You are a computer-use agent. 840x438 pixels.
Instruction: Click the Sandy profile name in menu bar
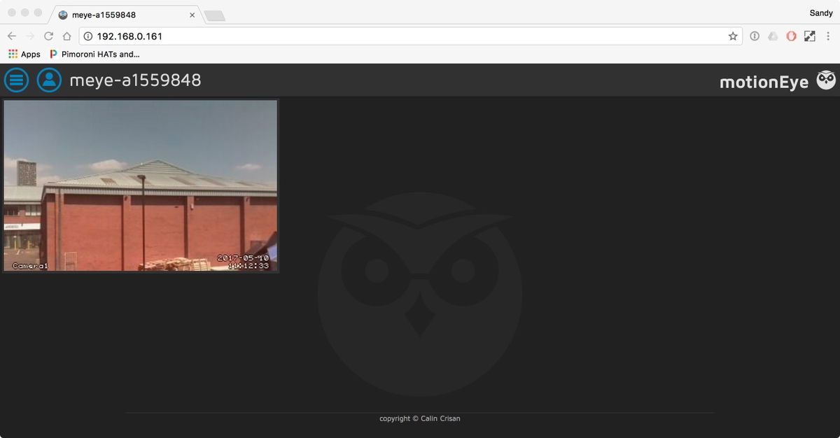coord(820,13)
